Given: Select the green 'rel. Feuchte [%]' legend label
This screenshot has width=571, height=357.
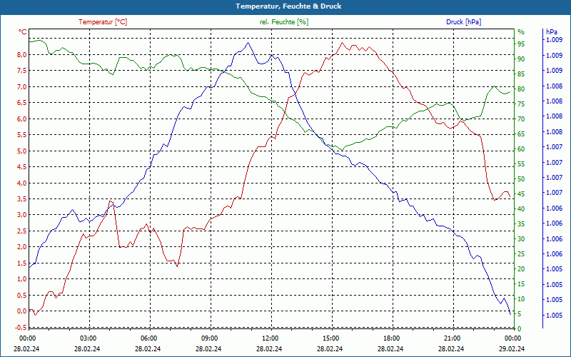Looking at the screenshot, I should click(x=283, y=22).
